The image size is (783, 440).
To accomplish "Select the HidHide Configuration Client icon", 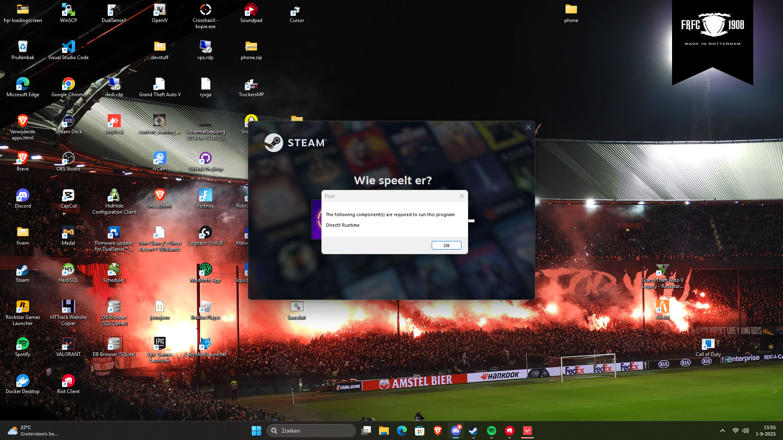I will (114, 202).
